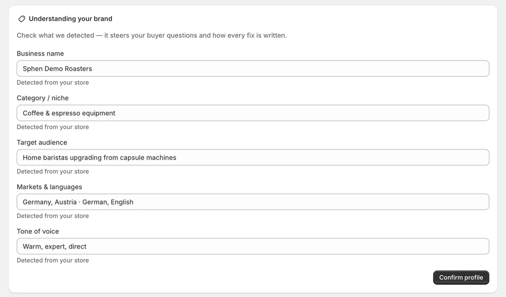Focus the Business name field with Sphen Demo Roasters
This screenshot has height=297, width=506.
pos(253,69)
